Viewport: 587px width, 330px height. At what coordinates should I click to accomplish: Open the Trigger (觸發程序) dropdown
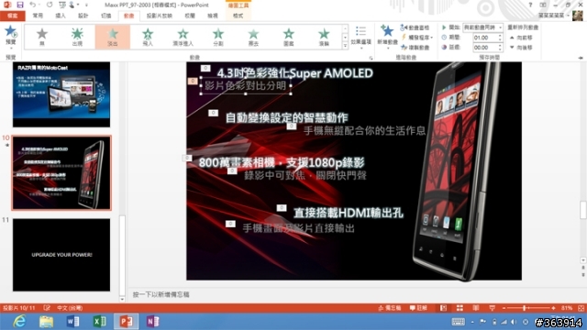pyautogui.click(x=417, y=38)
